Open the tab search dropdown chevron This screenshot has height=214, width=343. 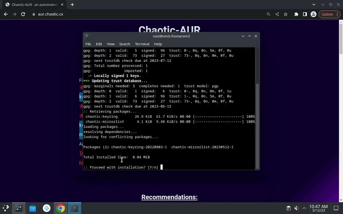314,5
